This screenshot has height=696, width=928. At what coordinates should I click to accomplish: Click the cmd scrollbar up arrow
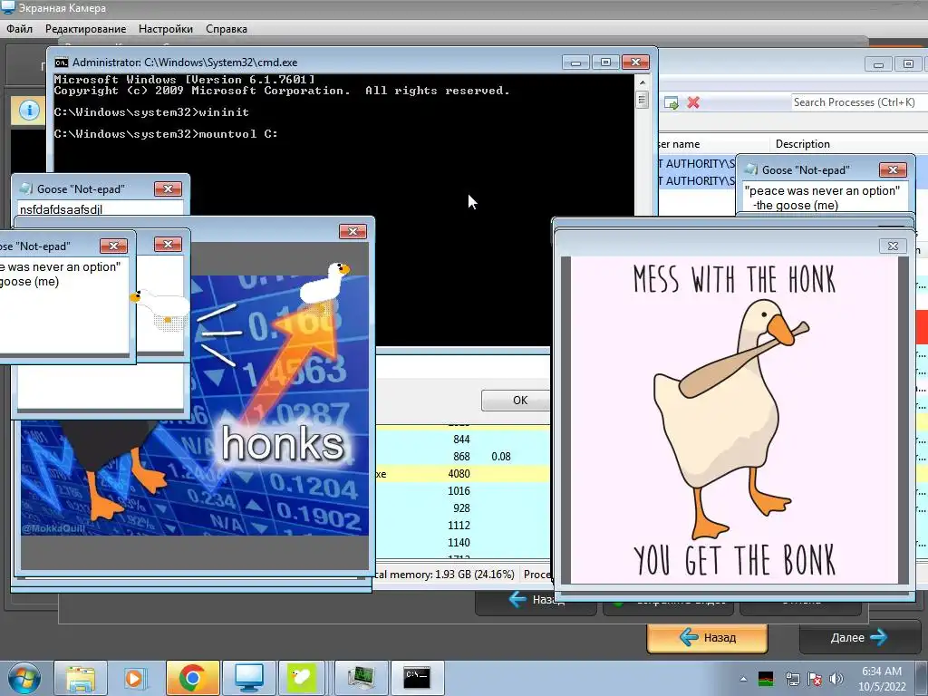643,82
